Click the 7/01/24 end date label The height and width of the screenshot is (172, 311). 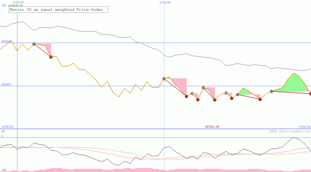click(x=305, y=127)
